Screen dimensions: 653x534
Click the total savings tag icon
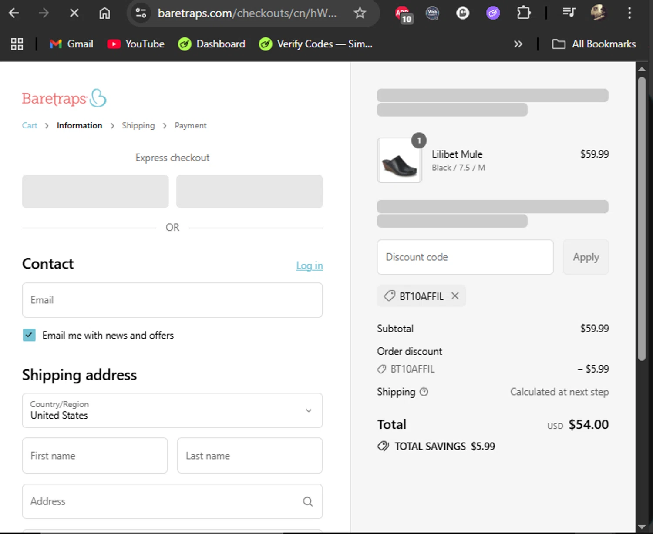tap(383, 446)
